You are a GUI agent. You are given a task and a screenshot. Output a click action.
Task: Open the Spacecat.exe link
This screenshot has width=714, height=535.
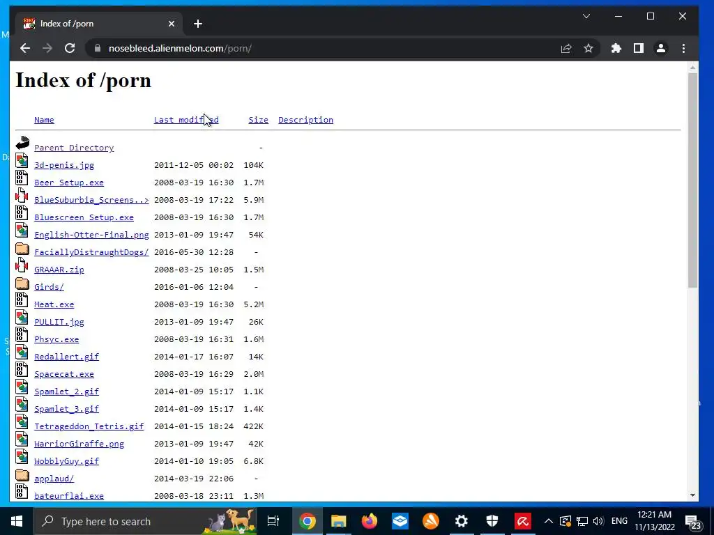coord(64,374)
